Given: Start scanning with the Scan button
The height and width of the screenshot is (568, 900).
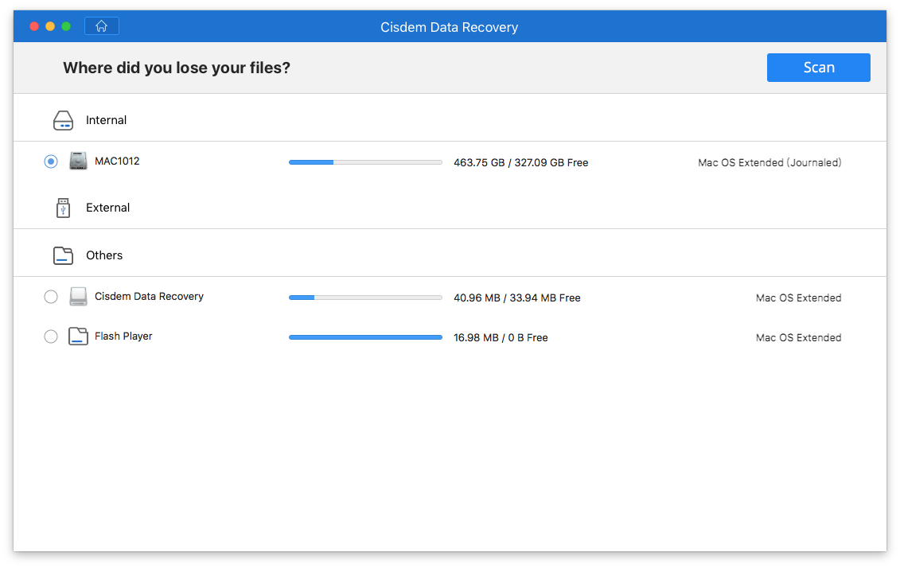Looking at the screenshot, I should [x=819, y=68].
